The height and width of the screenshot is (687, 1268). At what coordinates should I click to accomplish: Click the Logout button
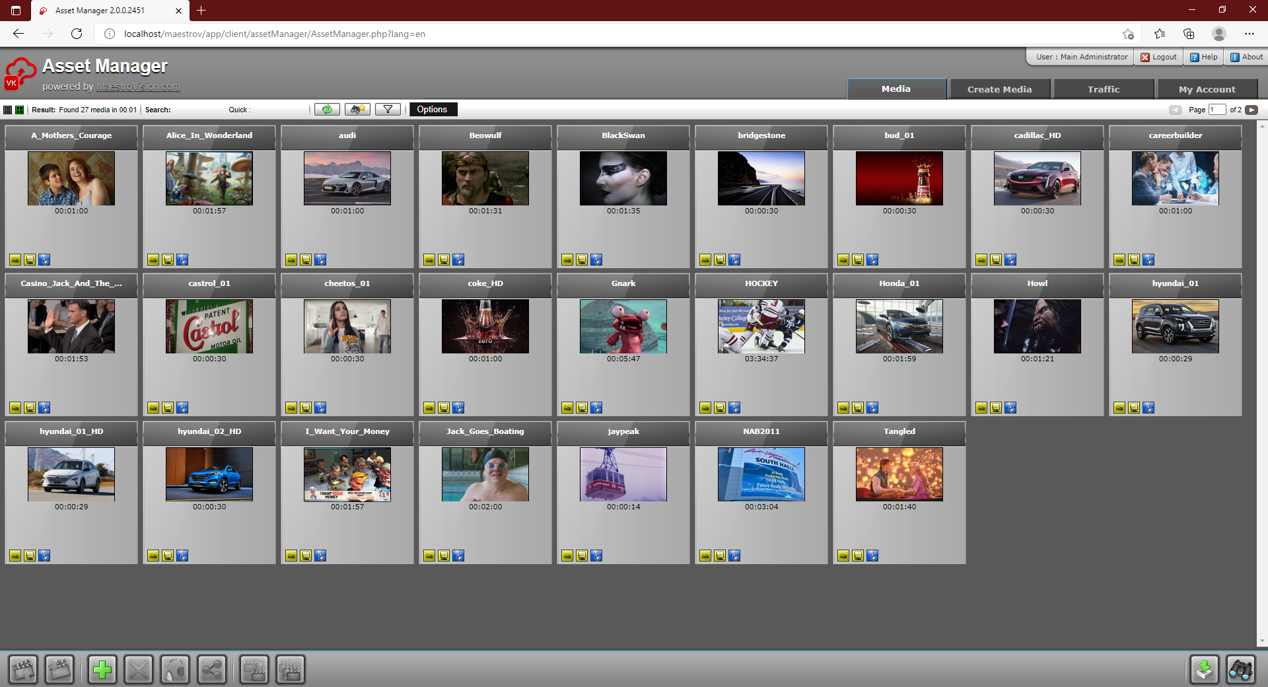click(x=1159, y=57)
